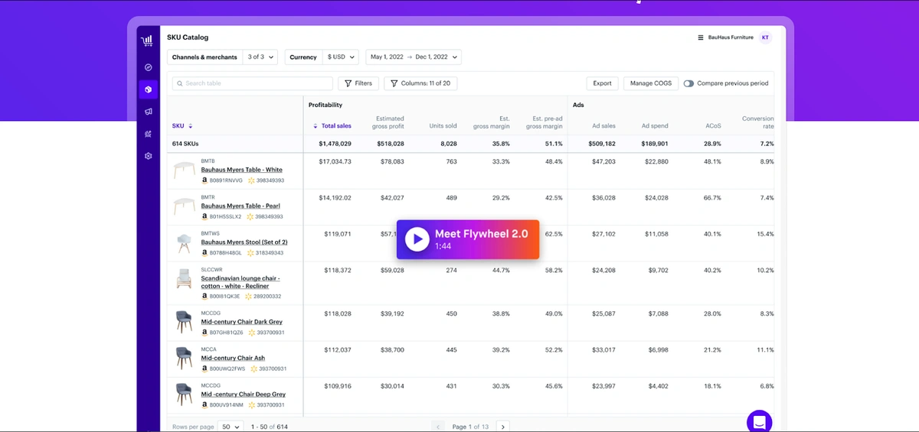Click Amazon icon for Bauhaus Myers Stool row
Viewport: 919px width, 432px height.
[204, 252]
